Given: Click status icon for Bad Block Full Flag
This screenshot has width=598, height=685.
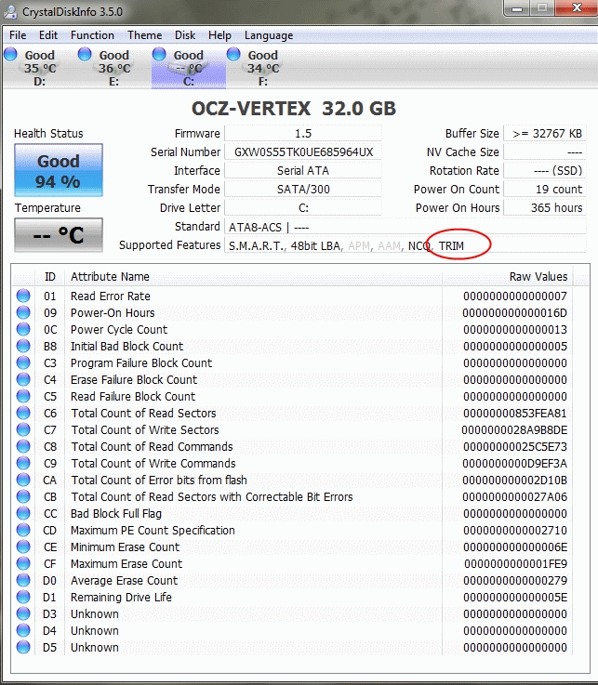Looking at the screenshot, I should pos(23,513).
